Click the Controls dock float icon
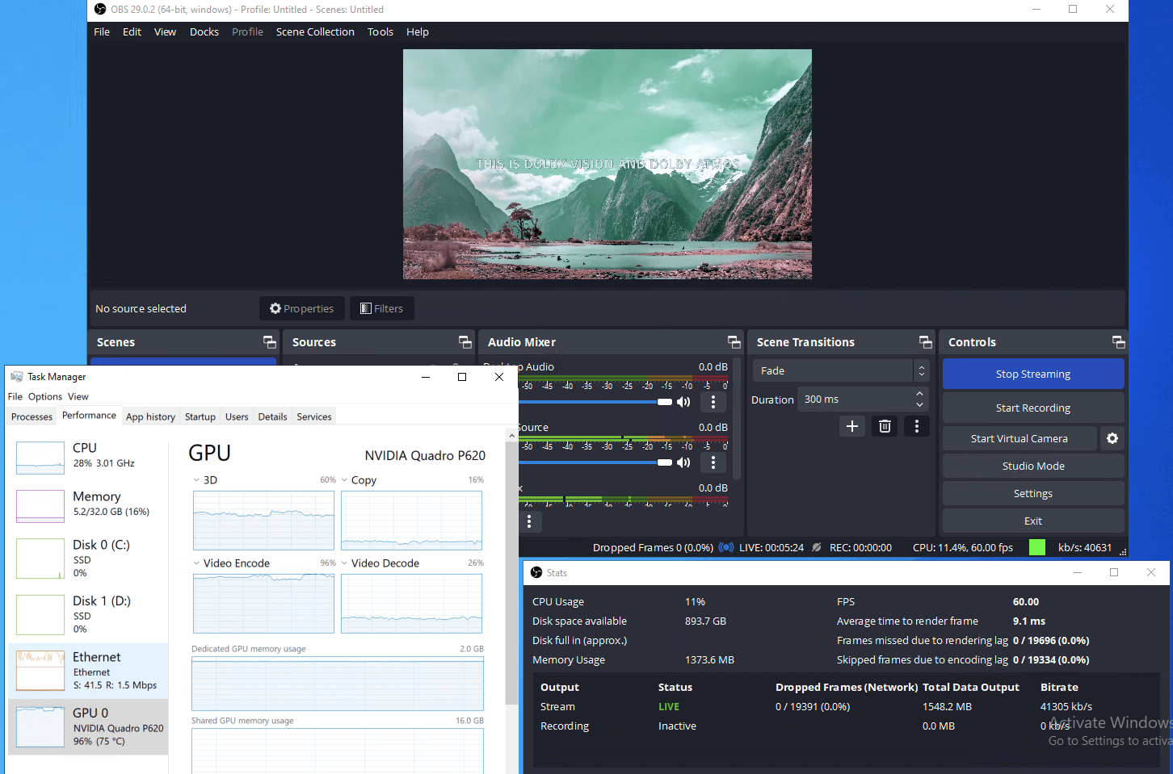The height and width of the screenshot is (774, 1173). pos(1118,342)
